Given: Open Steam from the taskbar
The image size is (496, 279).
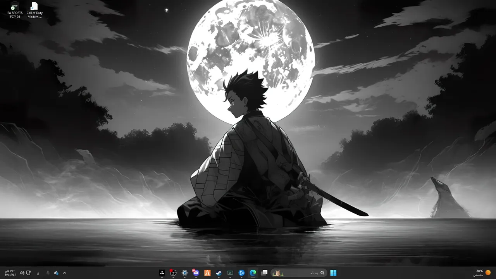Looking at the screenshot, I should (219, 273).
